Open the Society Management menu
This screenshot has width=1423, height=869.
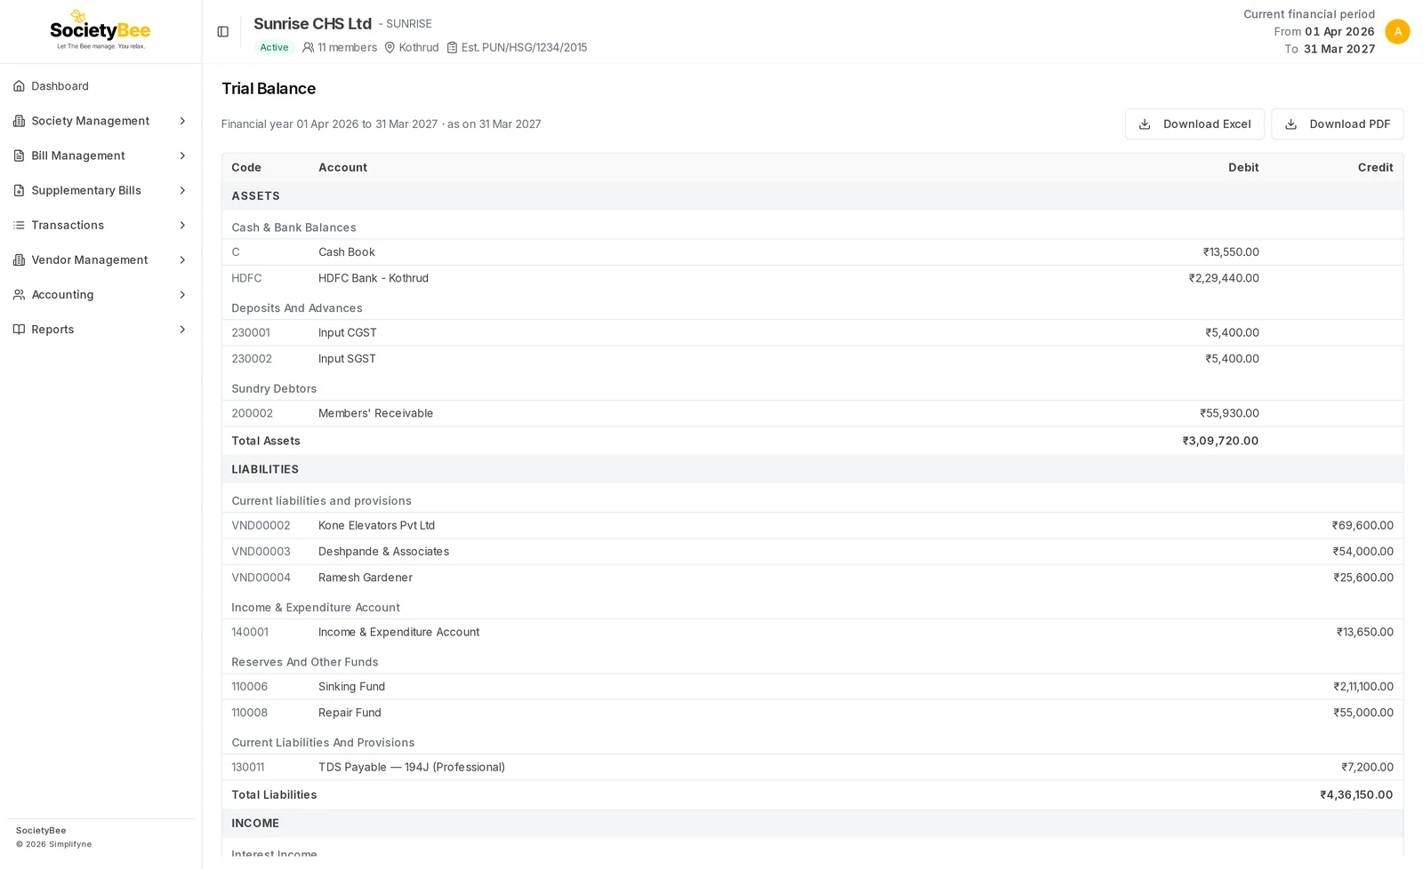pos(100,121)
